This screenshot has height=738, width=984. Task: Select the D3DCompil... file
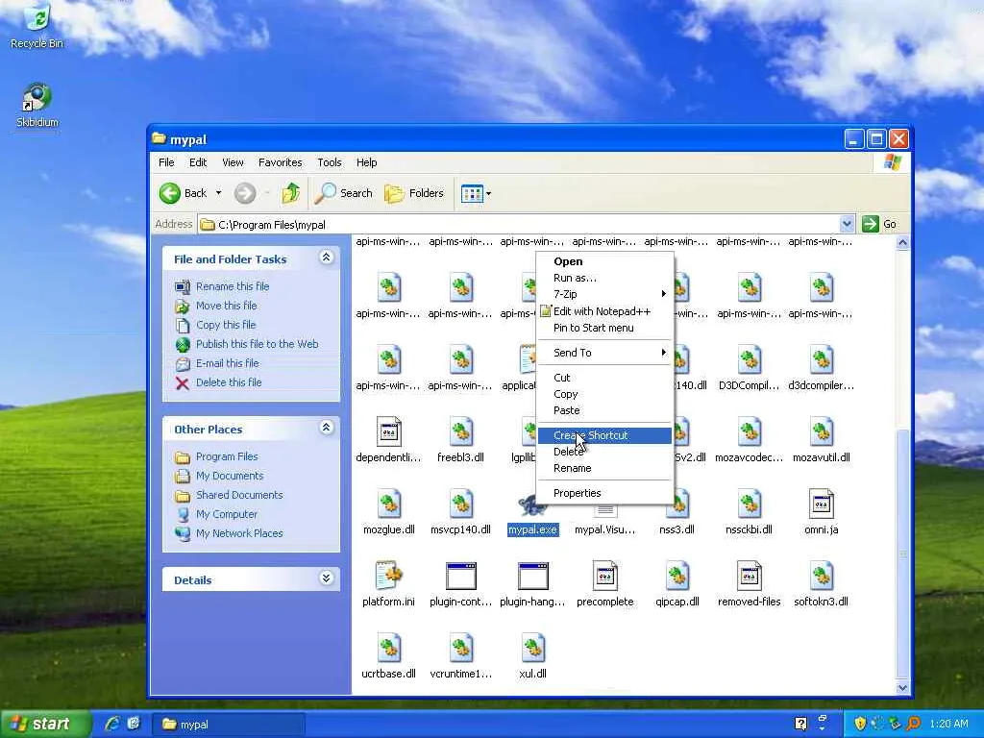[x=749, y=368]
